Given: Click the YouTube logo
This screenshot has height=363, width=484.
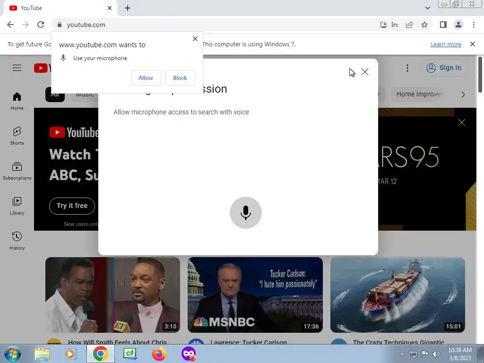Looking at the screenshot, I should 43,68.
